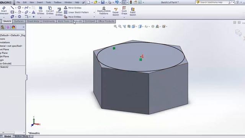Image resolution: width=245 pixels, height=138 pixels.
Task: Open the Display Style dropdown
Action: click(140, 26)
